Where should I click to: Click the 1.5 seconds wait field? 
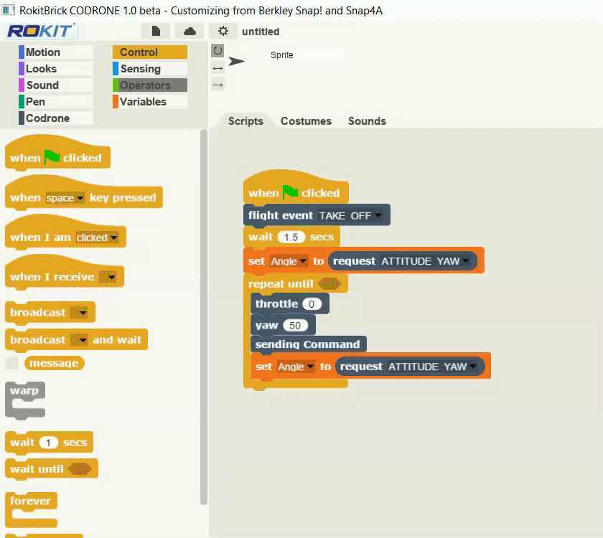pyautogui.click(x=291, y=237)
